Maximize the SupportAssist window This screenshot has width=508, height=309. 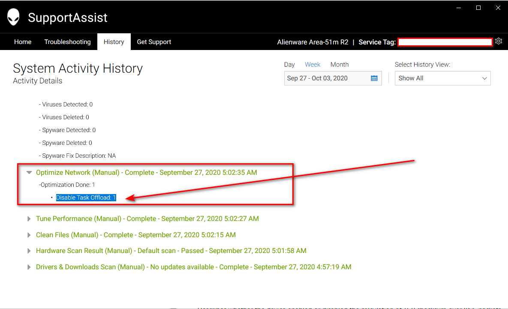[478, 8]
